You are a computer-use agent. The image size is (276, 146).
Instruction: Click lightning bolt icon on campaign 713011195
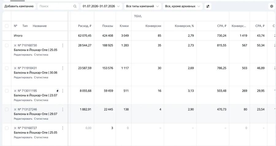(57, 91)
